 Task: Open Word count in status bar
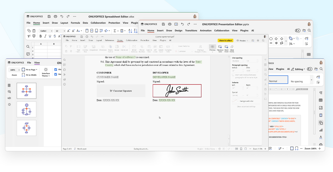[80, 149]
